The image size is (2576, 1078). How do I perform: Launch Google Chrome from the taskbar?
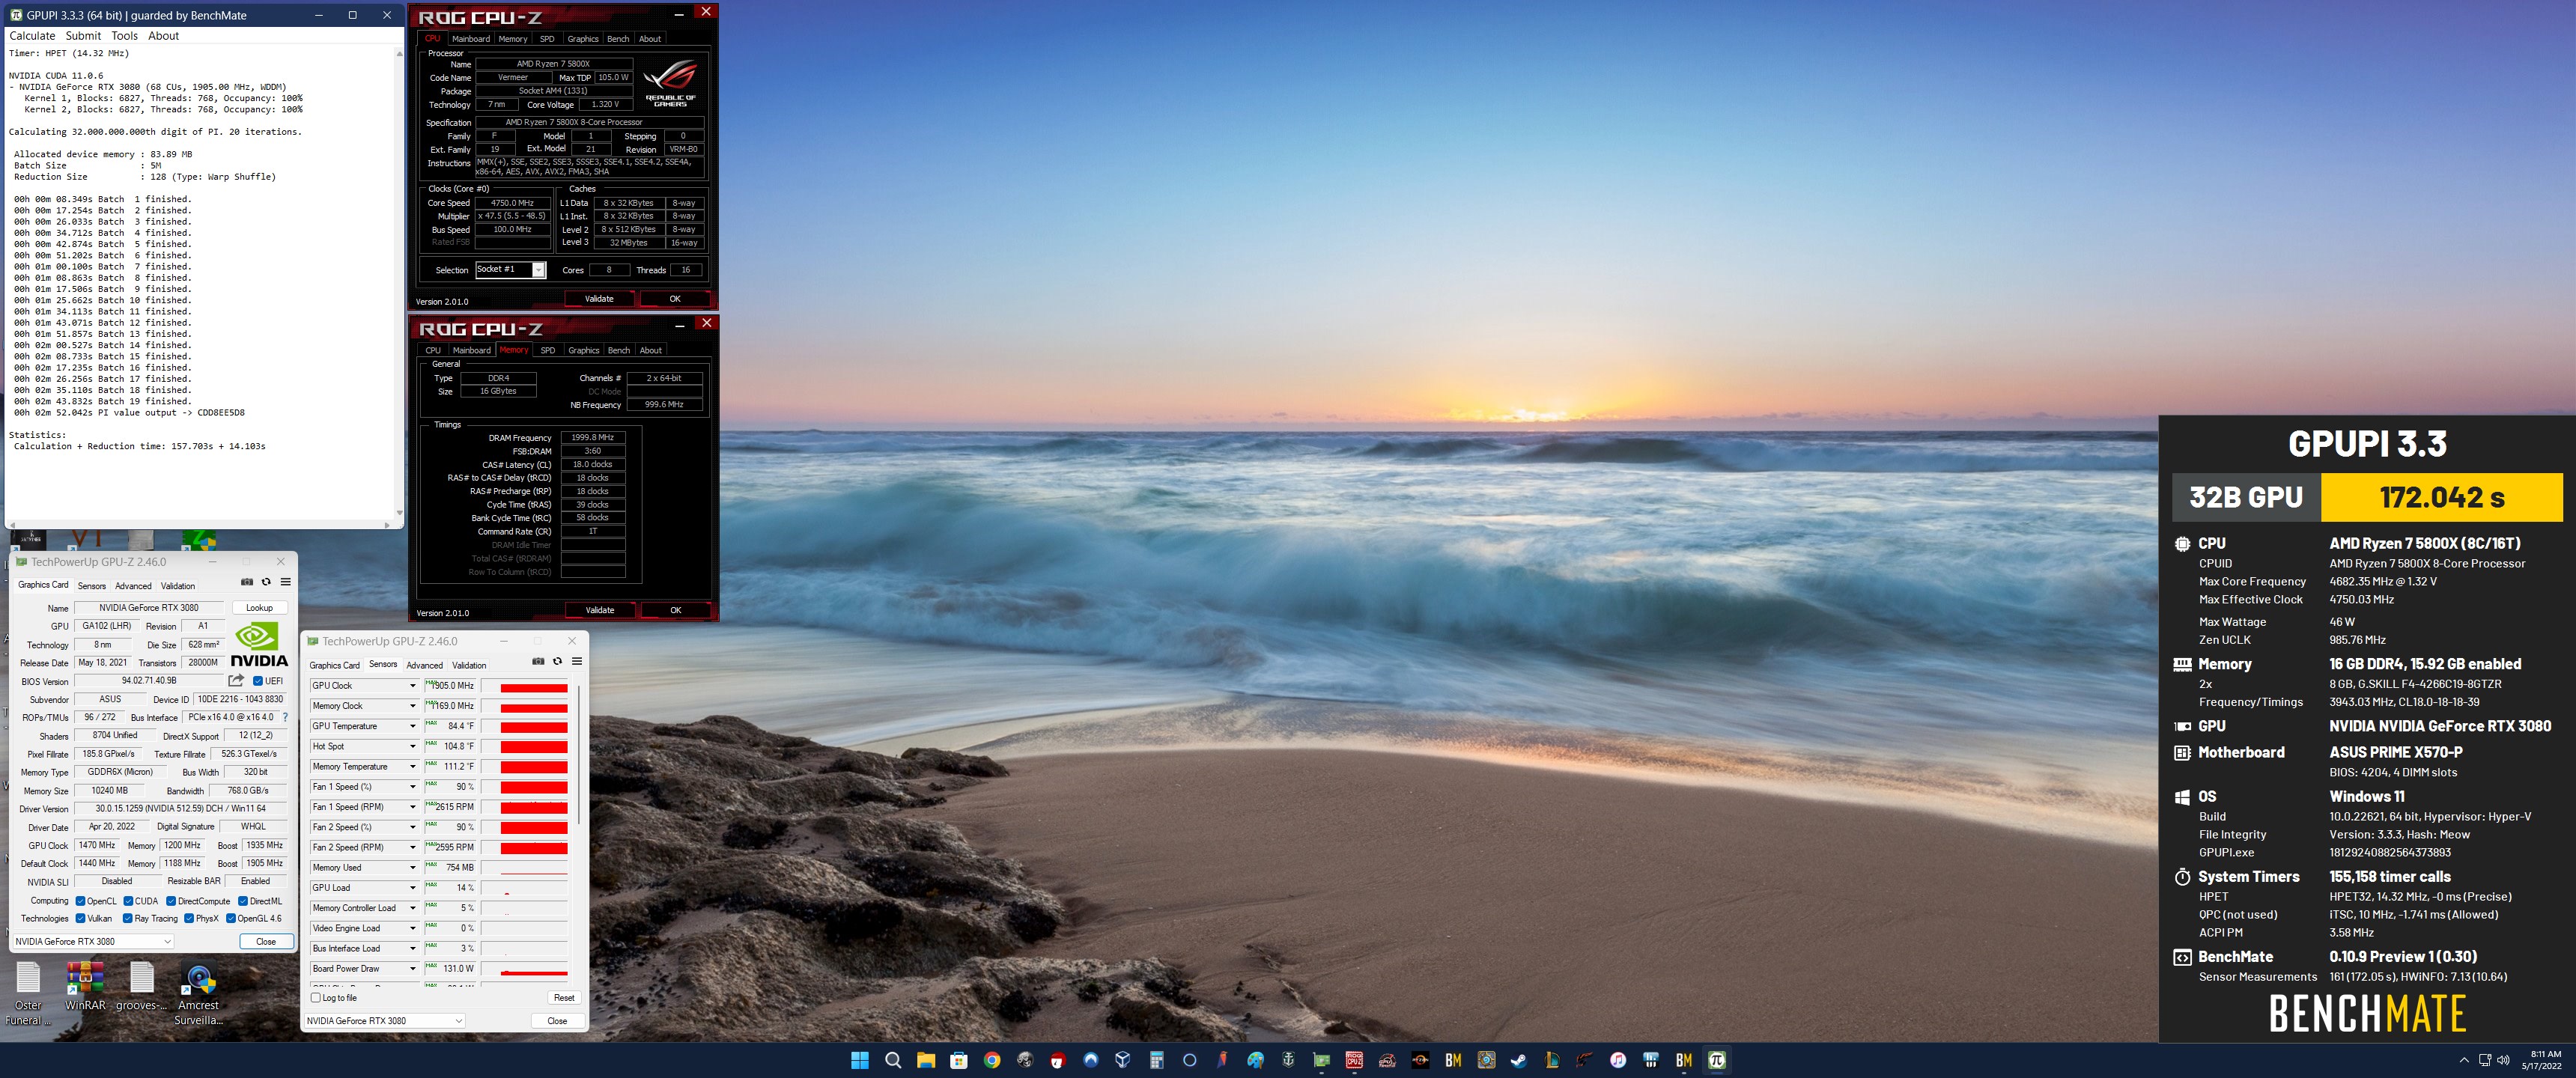point(992,1060)
